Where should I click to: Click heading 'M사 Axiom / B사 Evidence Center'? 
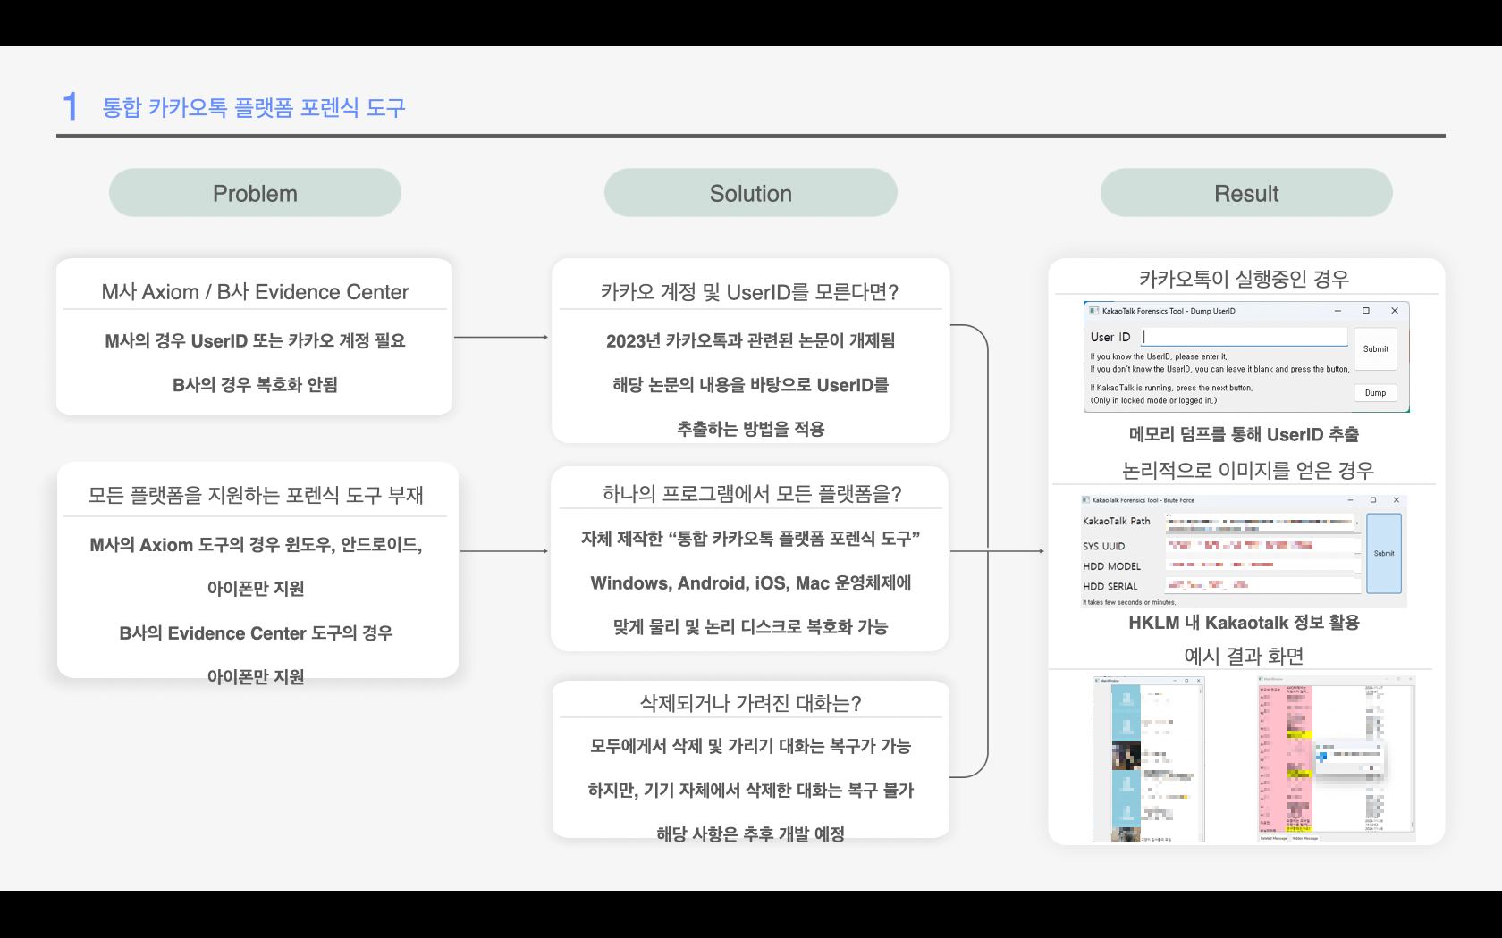255,292
